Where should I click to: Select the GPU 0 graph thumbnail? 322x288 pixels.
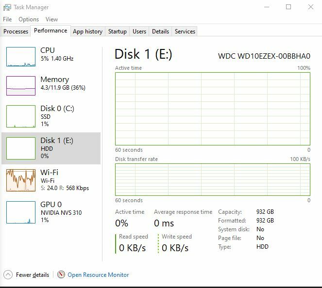tap(21, 212)
